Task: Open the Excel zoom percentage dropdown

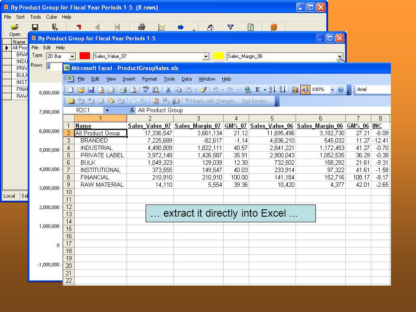Action: pos(332,90)
